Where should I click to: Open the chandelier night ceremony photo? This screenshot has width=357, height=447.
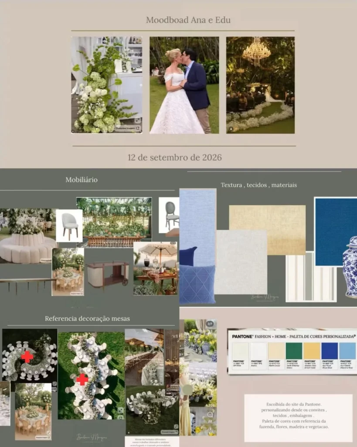261,85
